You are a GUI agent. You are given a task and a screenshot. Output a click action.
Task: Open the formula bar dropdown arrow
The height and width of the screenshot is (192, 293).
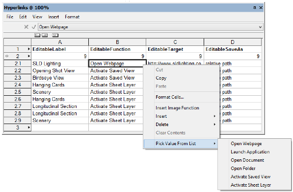pos(260,27)
